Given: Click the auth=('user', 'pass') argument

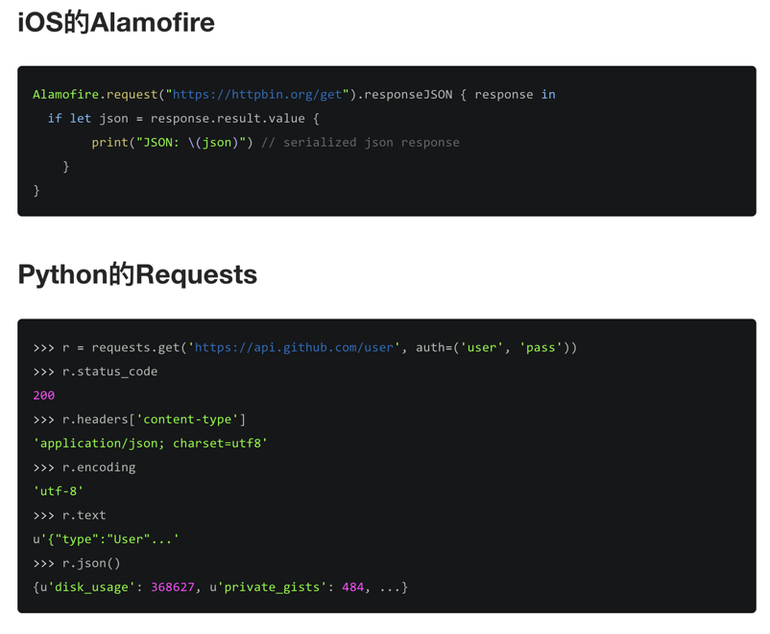Looking at the screenshot, I should click(x=493, y=347).
